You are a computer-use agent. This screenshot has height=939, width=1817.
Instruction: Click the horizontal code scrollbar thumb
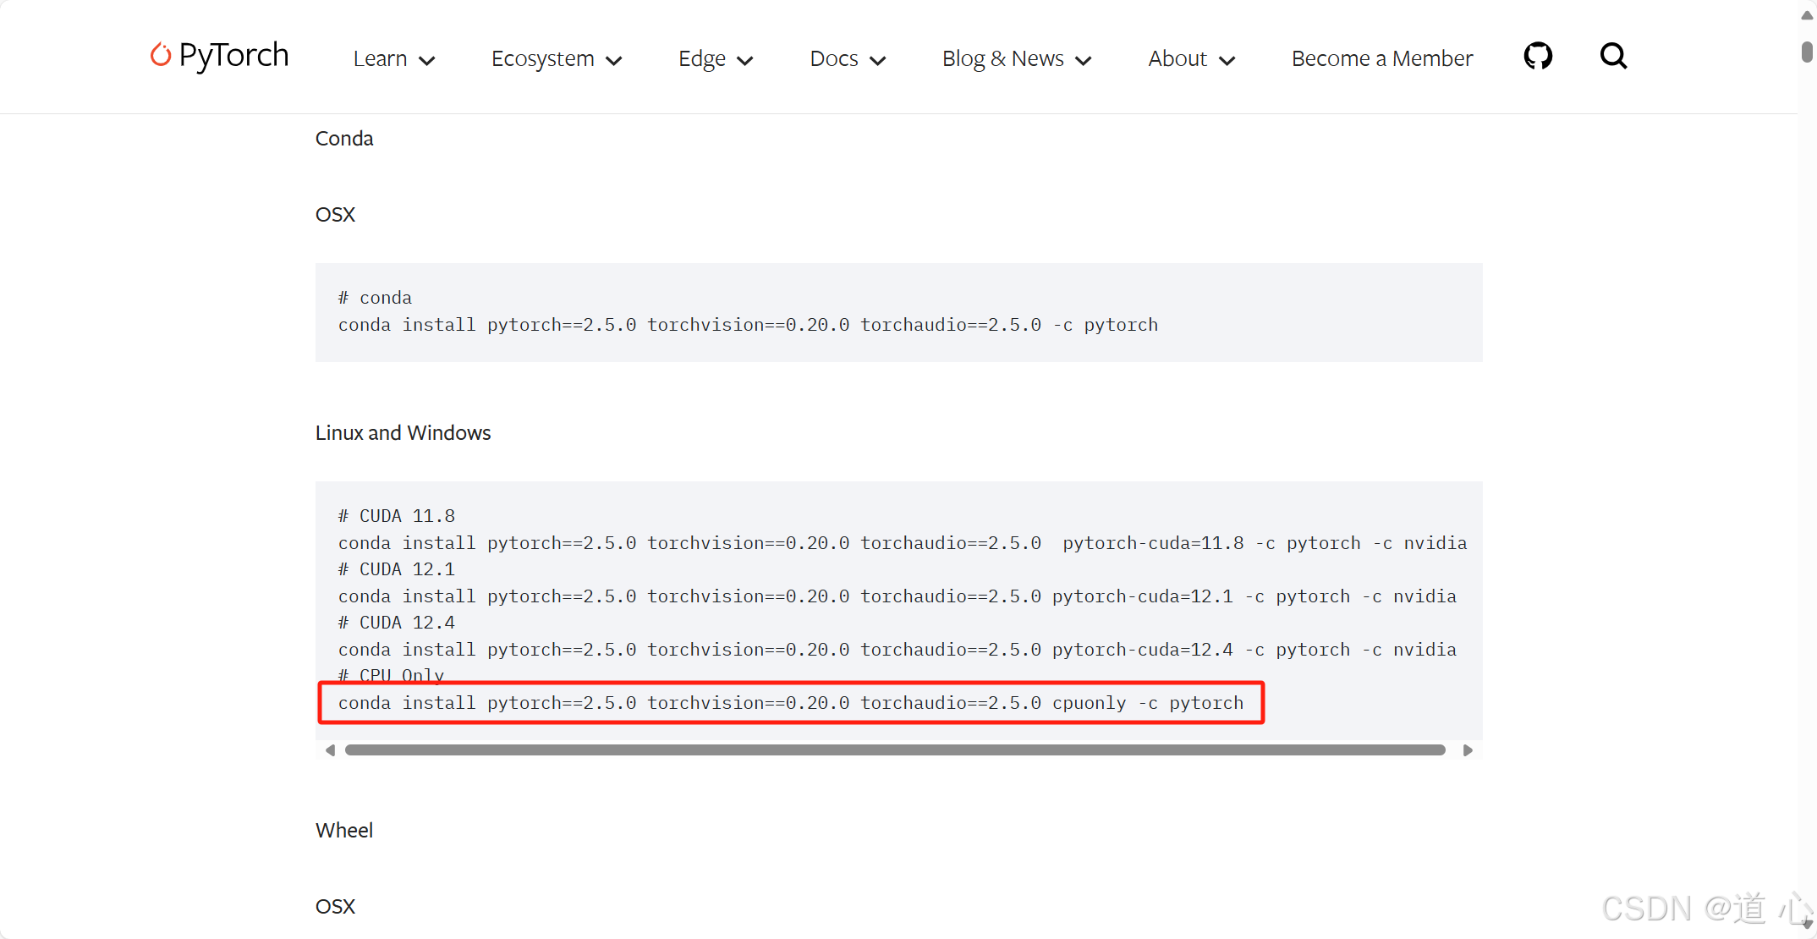894,750
